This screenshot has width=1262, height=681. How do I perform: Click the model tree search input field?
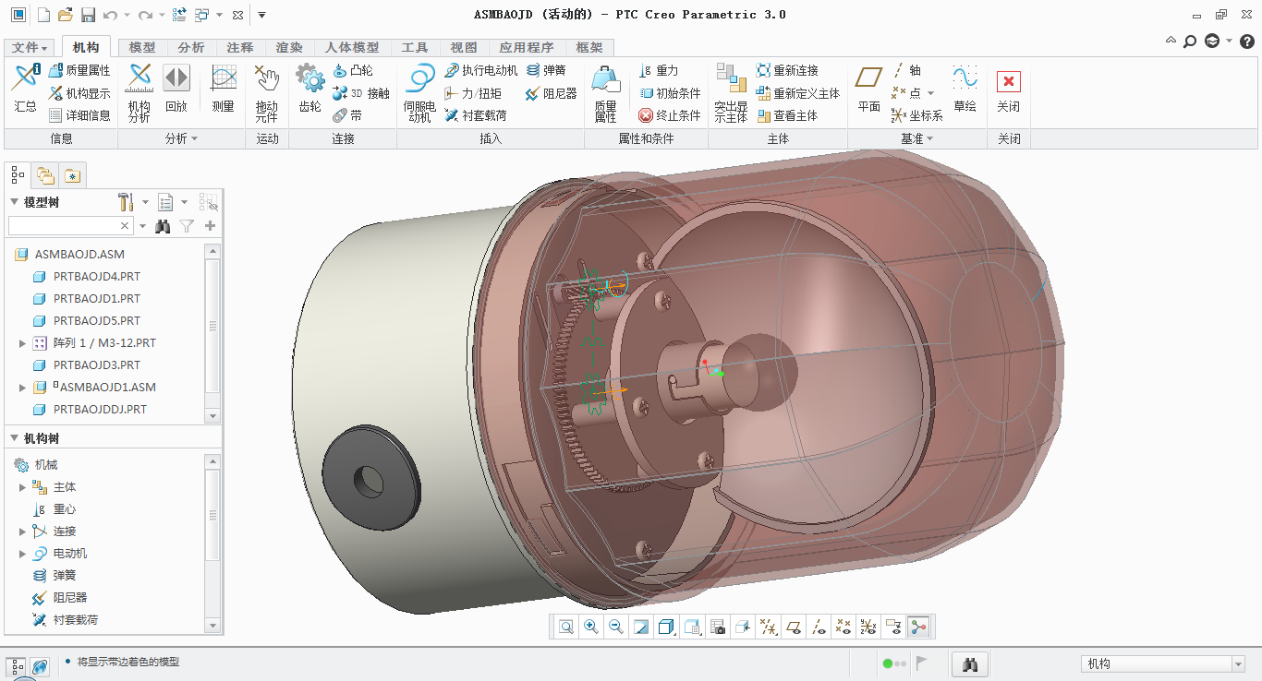pyautogui.click(x=65, y=226)
